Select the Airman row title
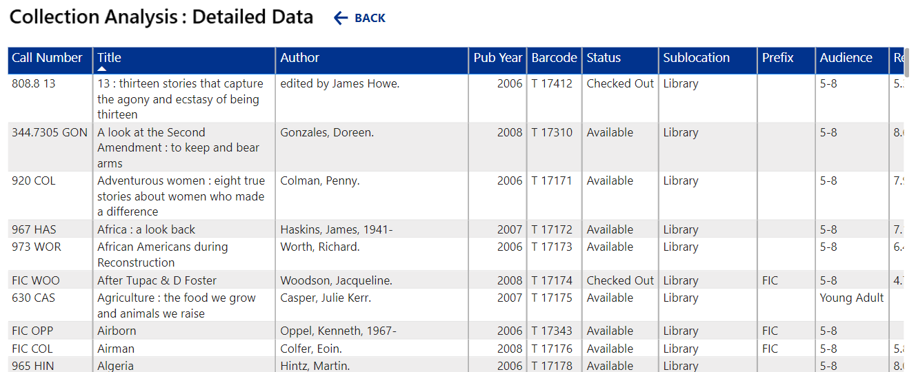Viewport: 916px width, 372px height. pos(116,349)
